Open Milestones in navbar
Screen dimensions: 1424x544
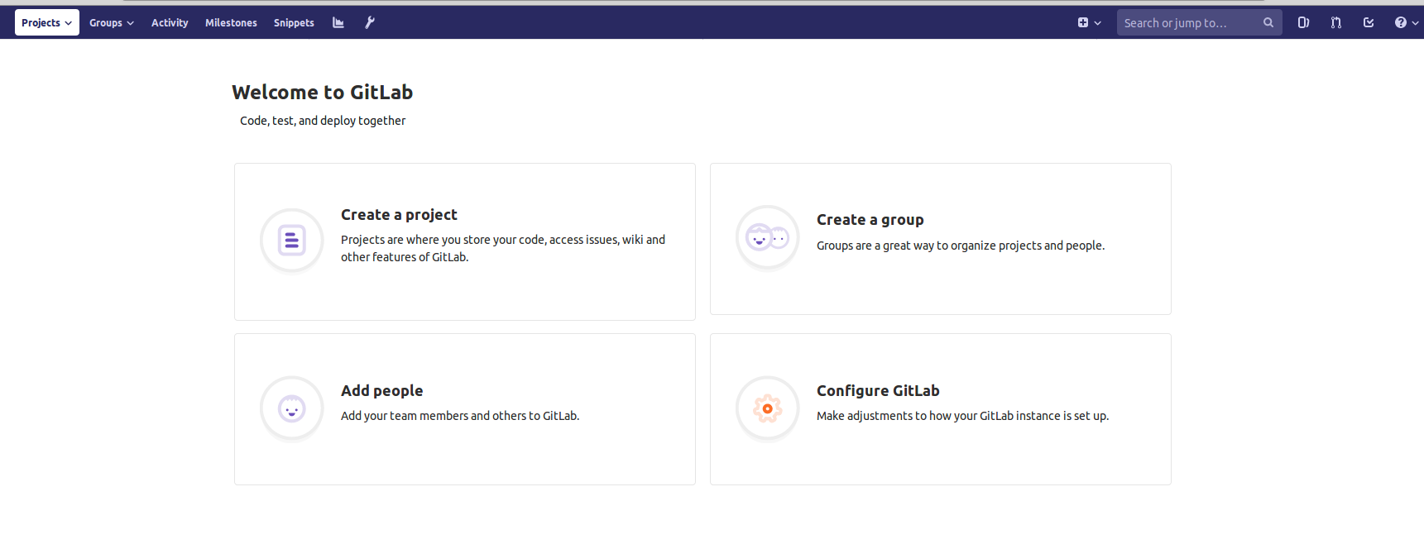point(231,22)
